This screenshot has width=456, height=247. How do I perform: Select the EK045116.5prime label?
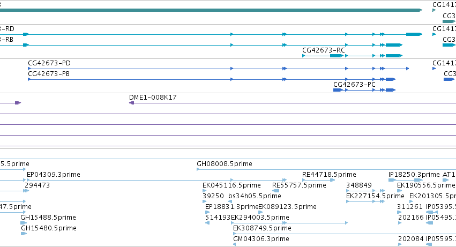point(231,185)
